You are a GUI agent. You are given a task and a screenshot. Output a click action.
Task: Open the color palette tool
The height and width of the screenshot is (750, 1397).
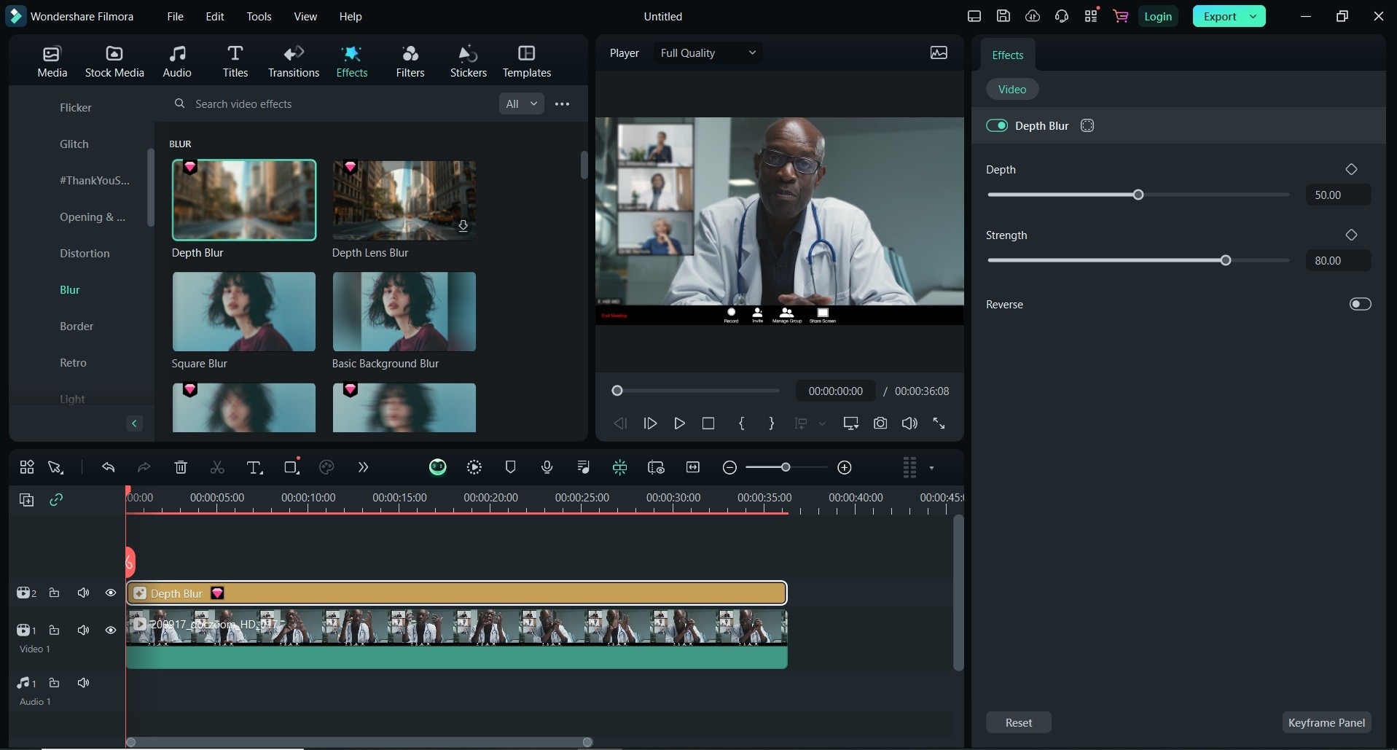point(326,467)
